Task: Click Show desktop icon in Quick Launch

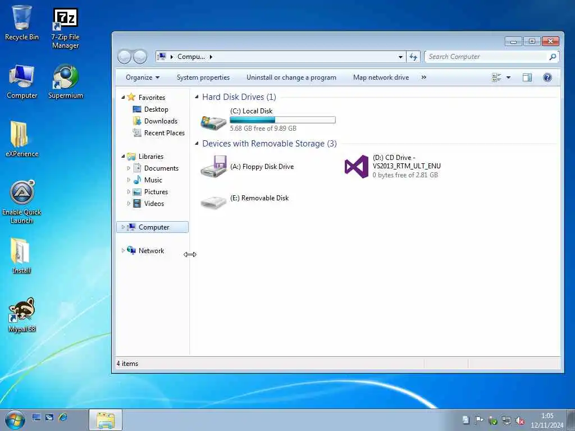Action: pos(36,417)
